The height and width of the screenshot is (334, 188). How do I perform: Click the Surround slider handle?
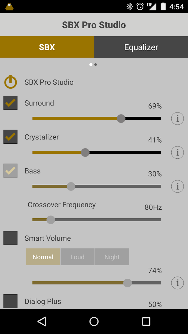(121, 118)
